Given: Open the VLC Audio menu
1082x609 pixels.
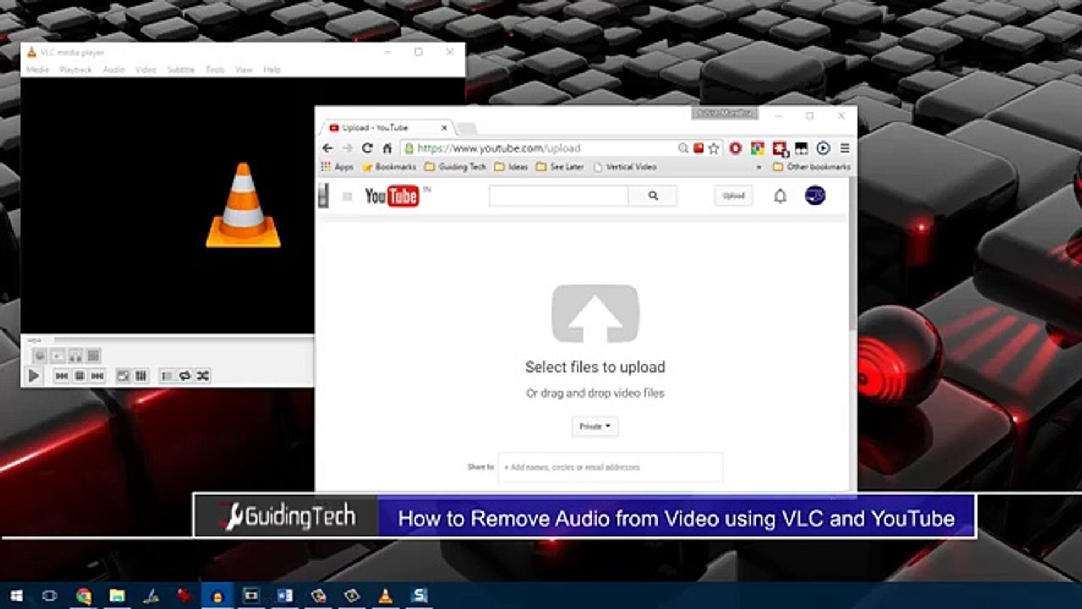Looking at the screenshot, I should pyautogui.click(x=113, y=69).
